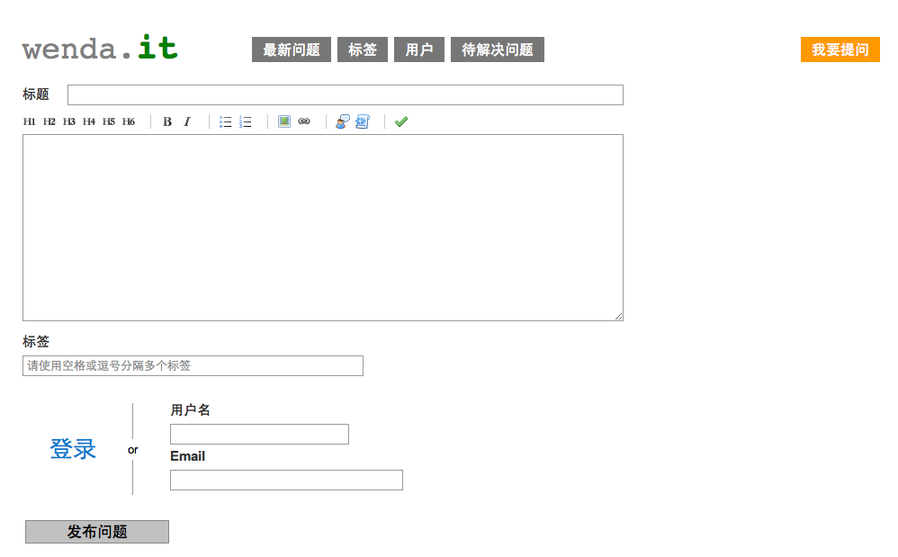898x557 pixels.
Task: Focus the tags input with placeholder text
Action: 193,366
